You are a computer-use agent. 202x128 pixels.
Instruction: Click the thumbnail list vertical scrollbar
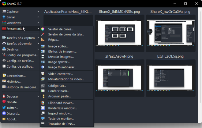(200, 57)
